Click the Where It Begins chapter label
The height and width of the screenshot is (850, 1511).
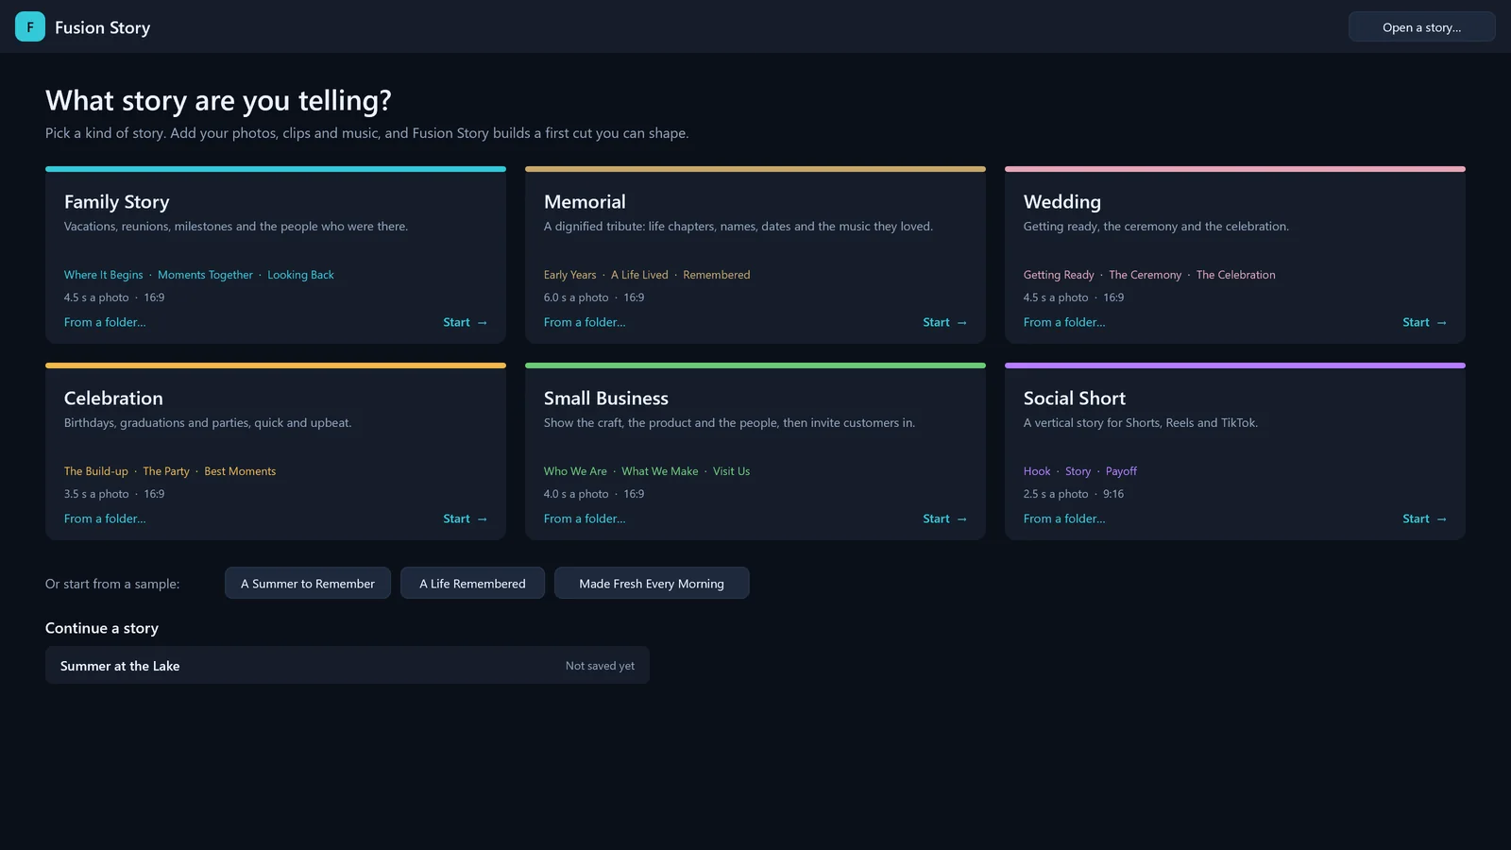click(104, 275)
